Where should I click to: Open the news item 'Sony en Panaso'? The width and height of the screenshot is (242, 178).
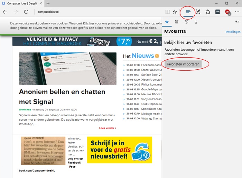click(151, 99)
